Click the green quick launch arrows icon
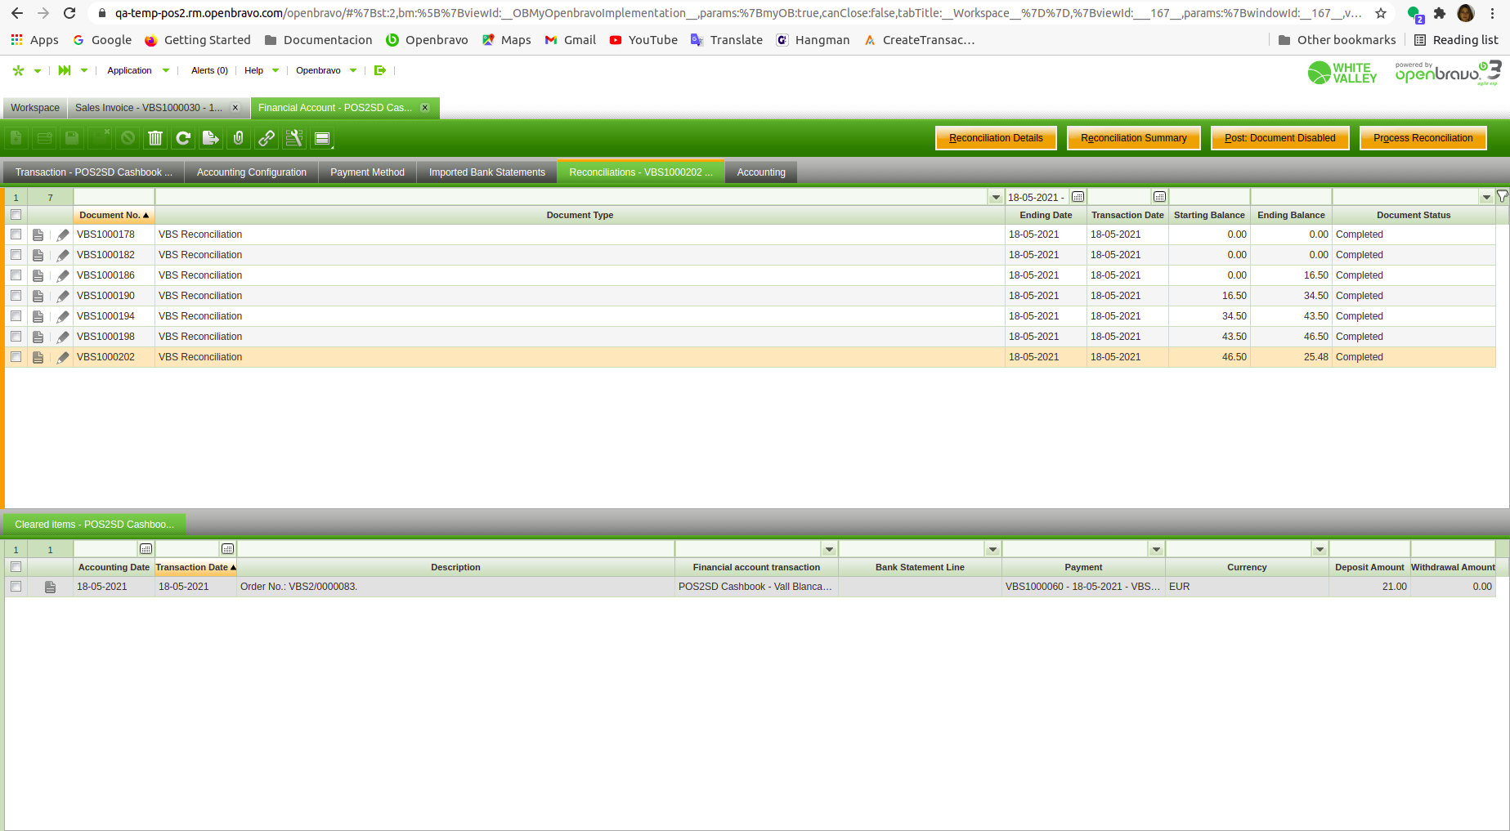This screenshot has height=831, width=1510. [x=65, y=70]
